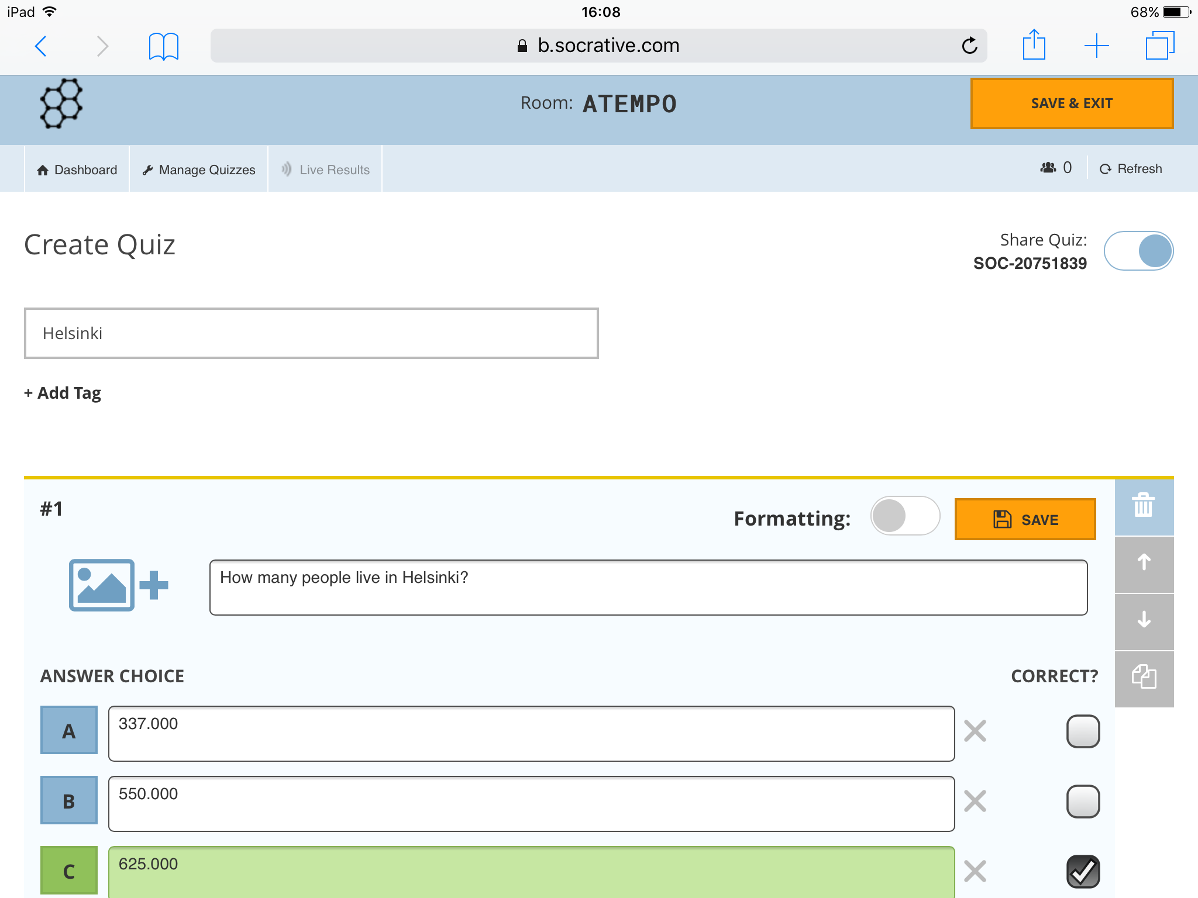Open the Dashboard tab

77,170
